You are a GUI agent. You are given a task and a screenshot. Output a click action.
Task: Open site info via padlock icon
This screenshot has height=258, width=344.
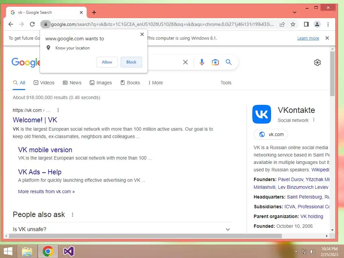click(x=46, y=24)
